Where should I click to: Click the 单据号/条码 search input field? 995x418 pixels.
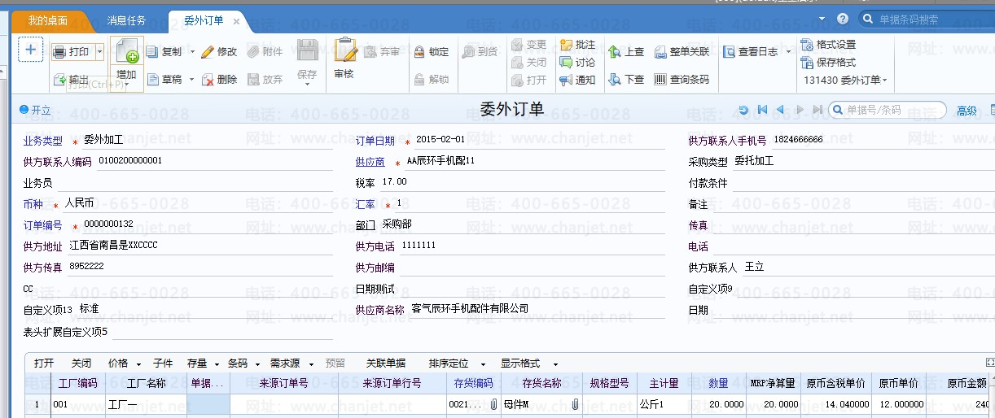(x=892, y=111)
